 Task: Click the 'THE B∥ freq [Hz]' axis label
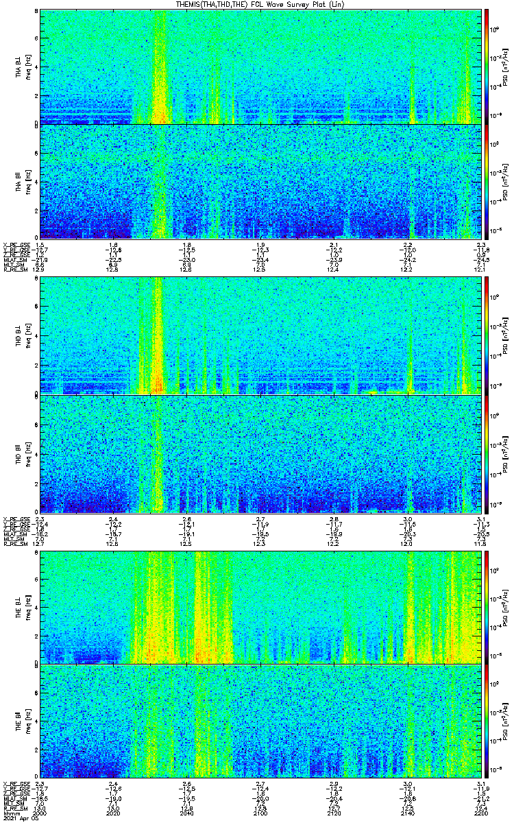point(23,721)
